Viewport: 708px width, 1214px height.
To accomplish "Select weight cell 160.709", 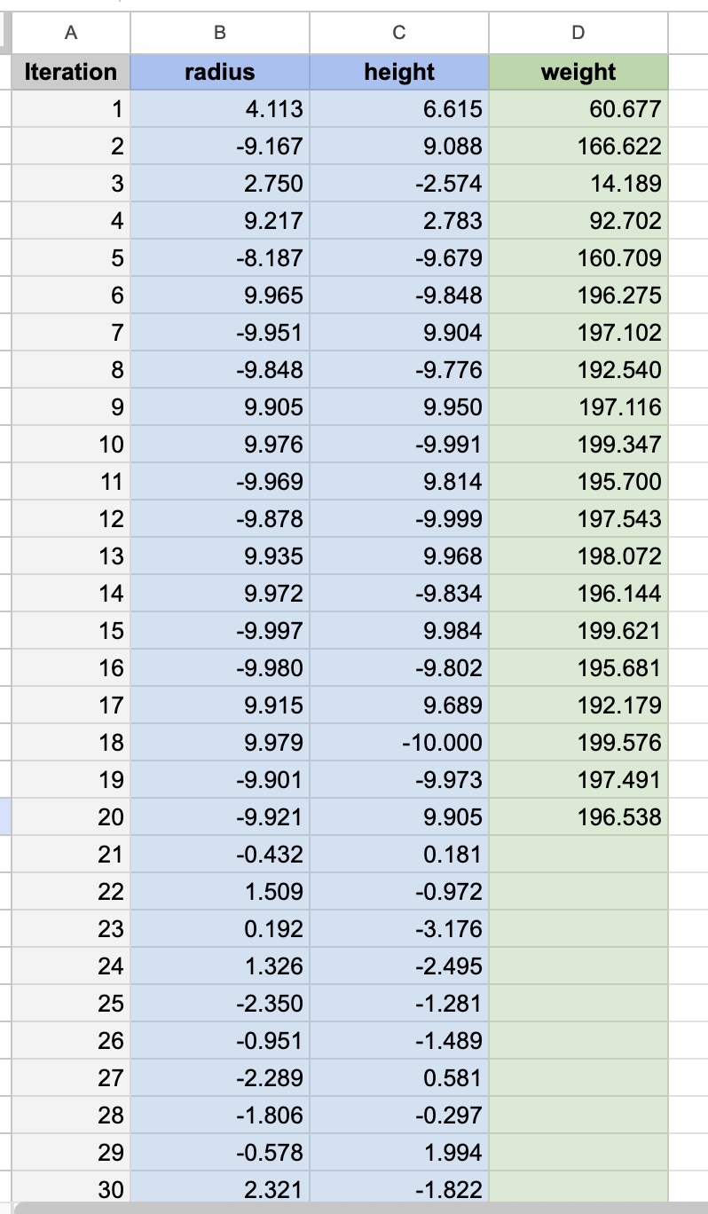I will (x=578, y=258).
